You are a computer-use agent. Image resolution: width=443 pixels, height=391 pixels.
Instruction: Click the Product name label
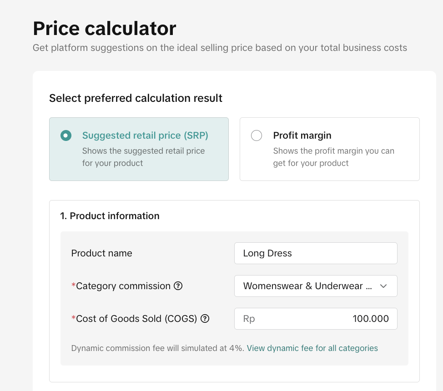click(x=101, y=253)
